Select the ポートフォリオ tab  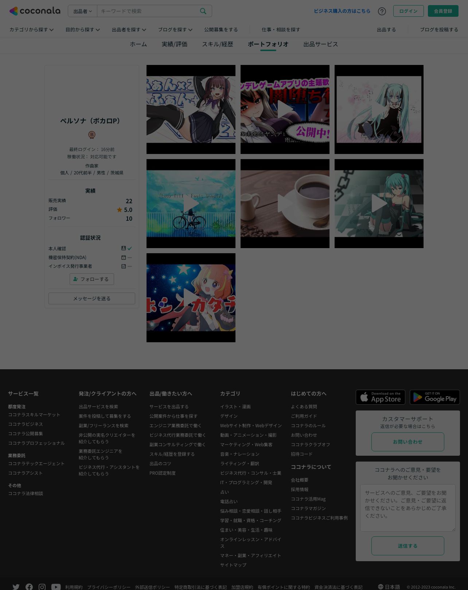[268, 44]
